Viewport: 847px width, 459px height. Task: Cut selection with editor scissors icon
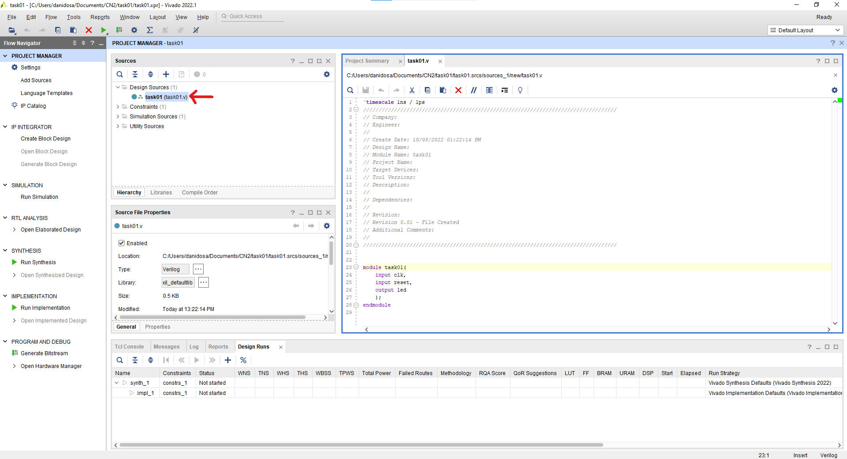tap(412, 90)
